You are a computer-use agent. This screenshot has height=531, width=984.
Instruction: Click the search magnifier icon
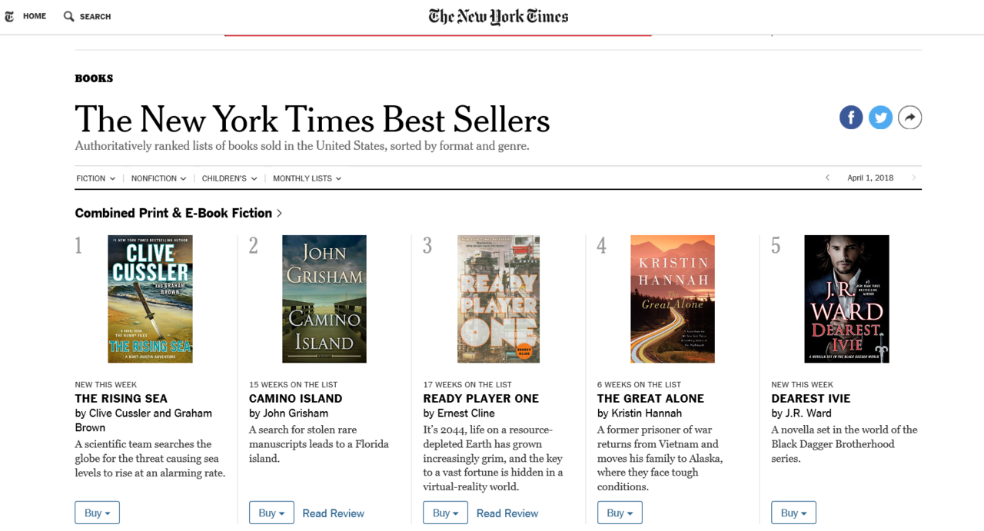pos(69,16)
